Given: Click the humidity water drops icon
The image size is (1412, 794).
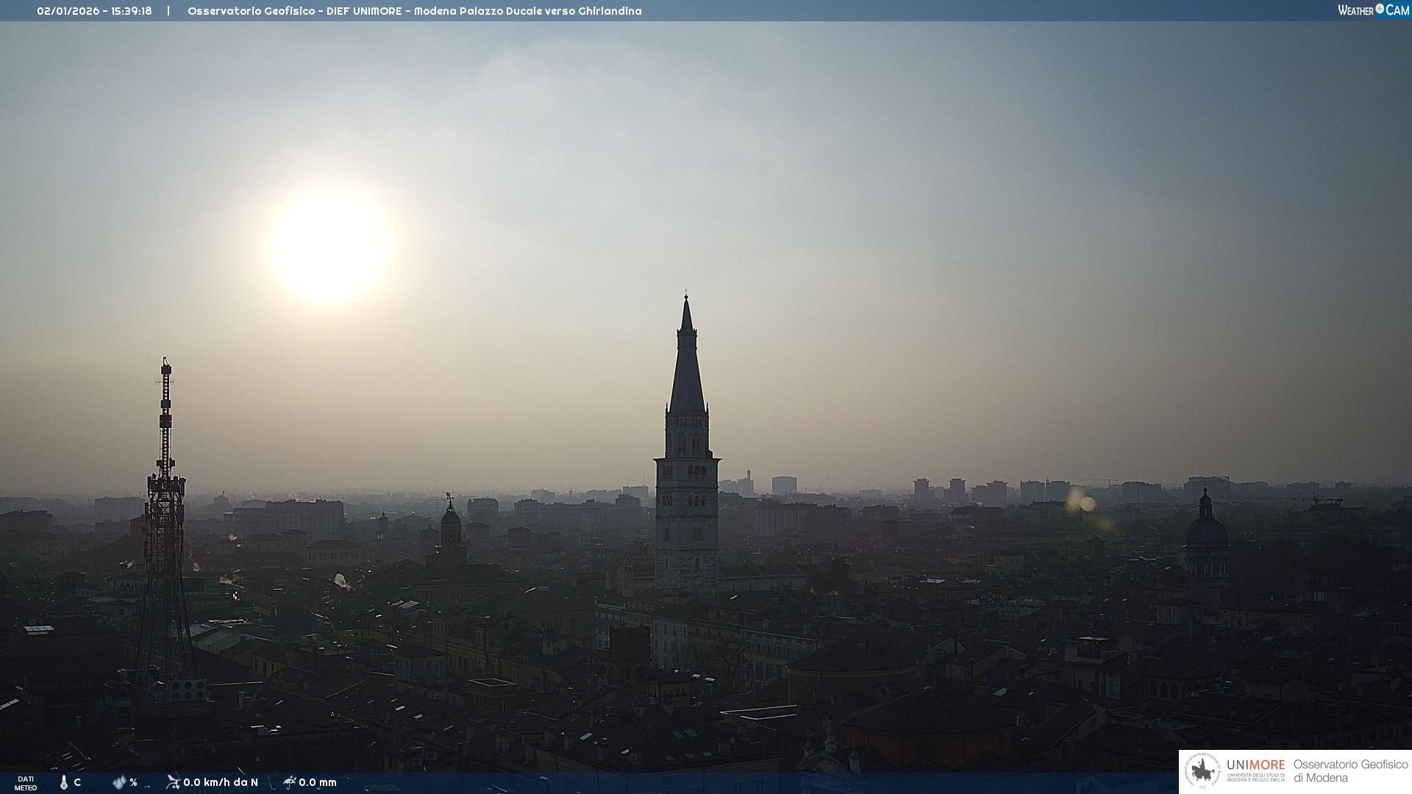Looking at the screenshot, I should point(119,782).
